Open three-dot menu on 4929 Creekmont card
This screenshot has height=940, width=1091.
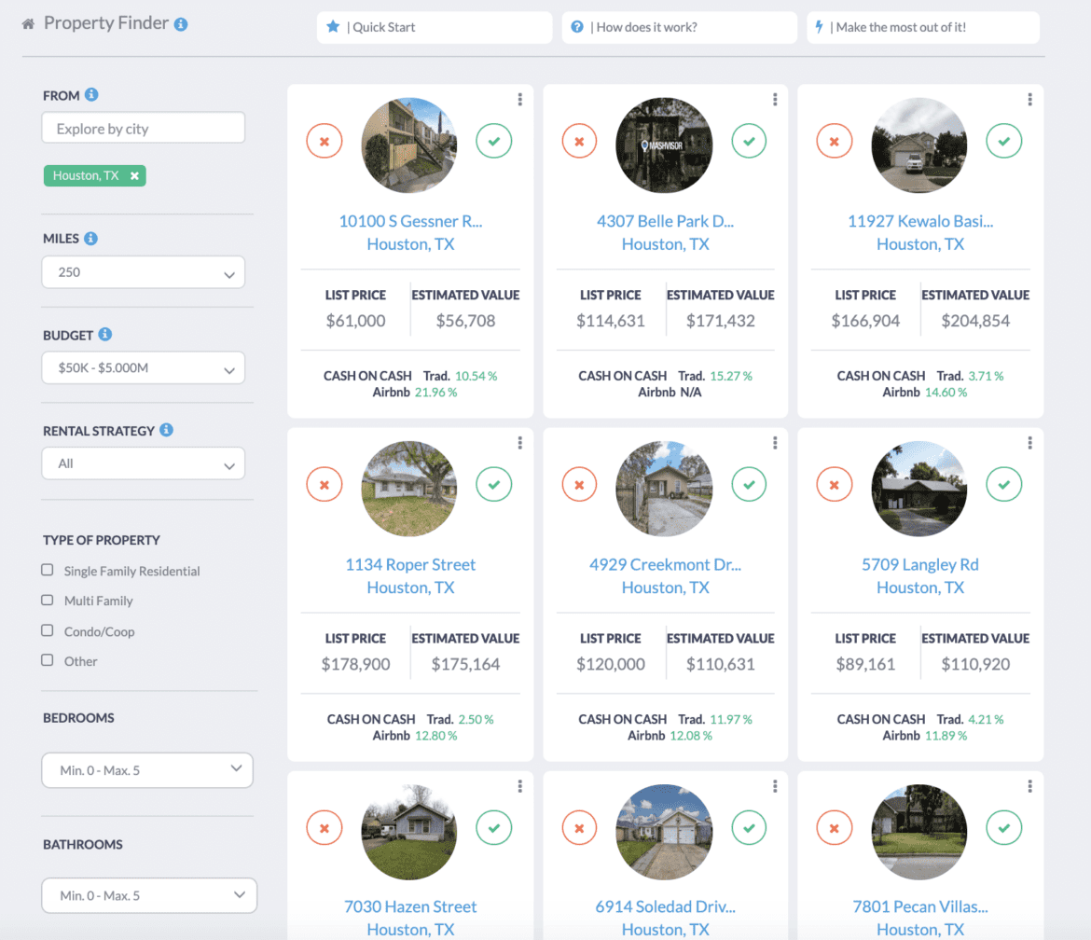coord(775,443)
